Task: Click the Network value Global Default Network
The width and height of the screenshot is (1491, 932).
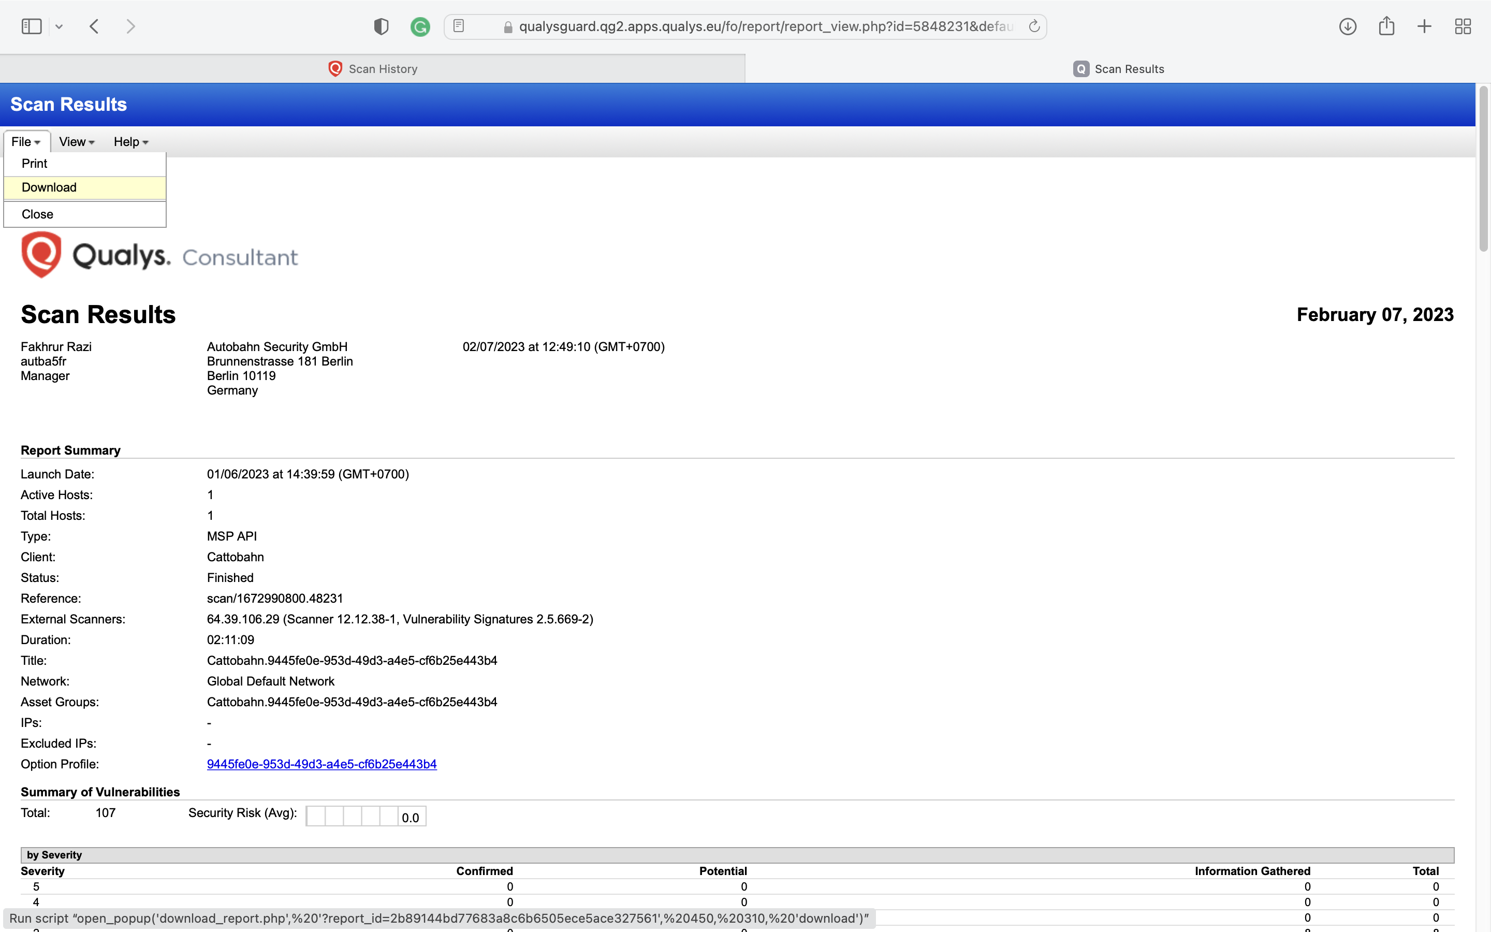Action: pyautogui.click(x=270, y=681)
